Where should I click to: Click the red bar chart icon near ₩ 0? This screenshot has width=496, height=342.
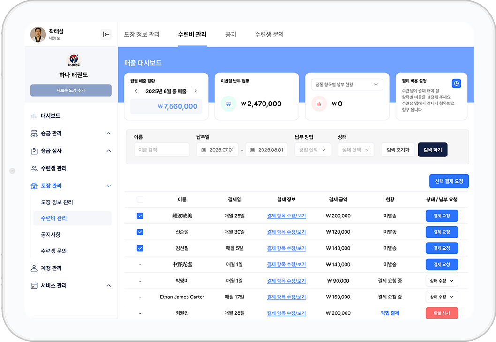click(319, 103)
